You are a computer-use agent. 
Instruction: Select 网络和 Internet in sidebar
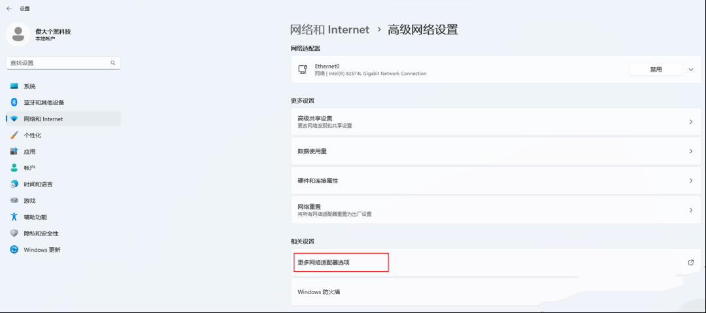pos(63,119)
